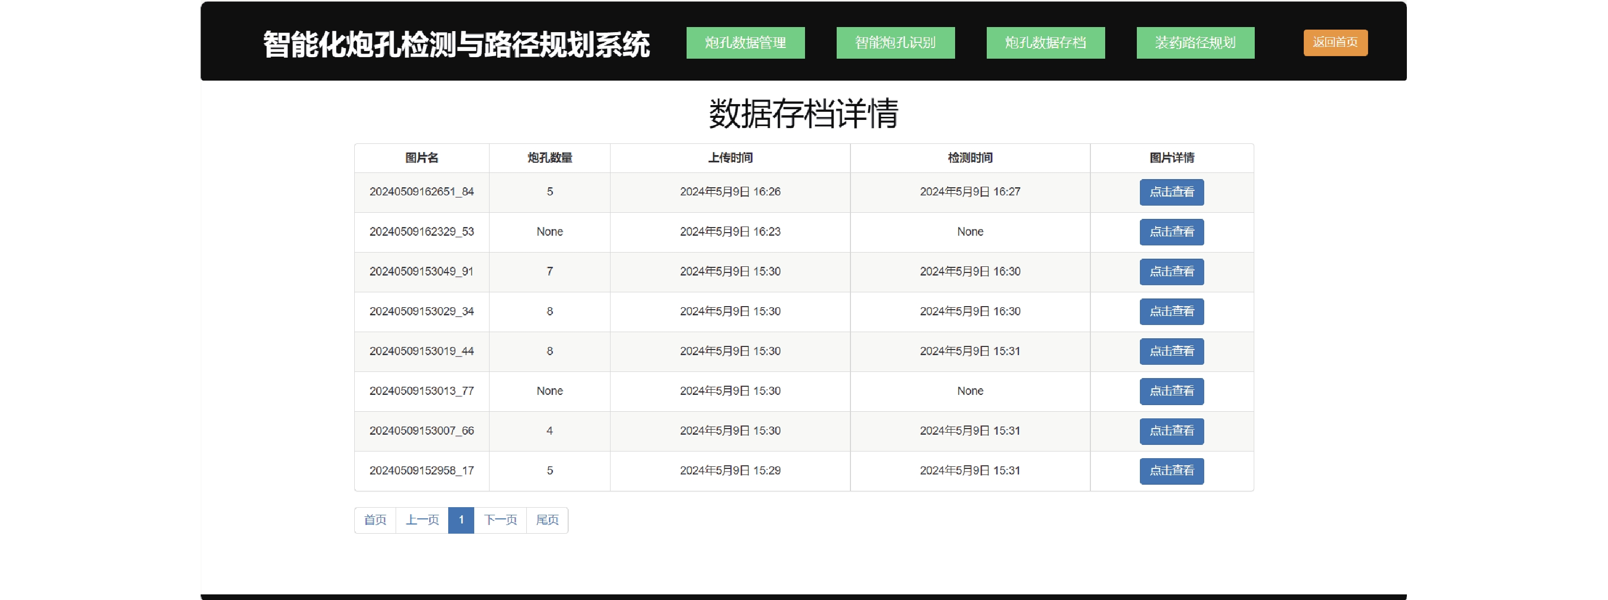Click 上一页 pagination link
The width and height of the screenshot is (1608, 600).
pos(422,520)
